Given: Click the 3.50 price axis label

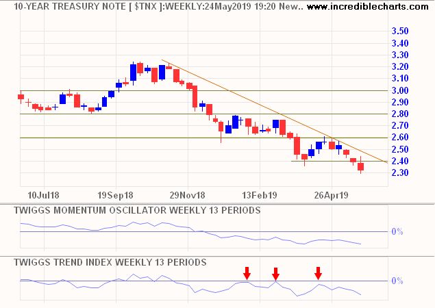Looking at the screenshot, I should [400, 31].
